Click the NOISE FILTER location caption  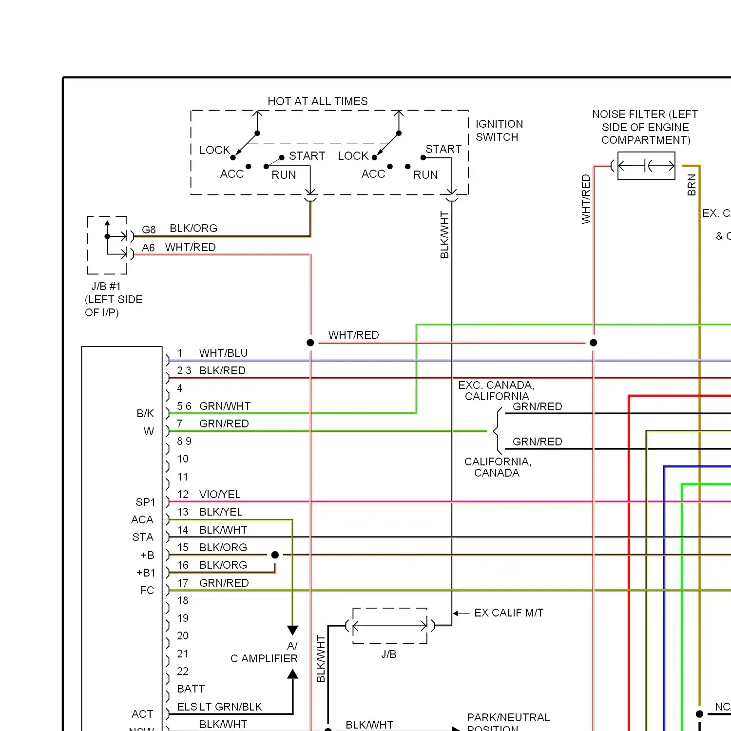[x=645, y=127]
